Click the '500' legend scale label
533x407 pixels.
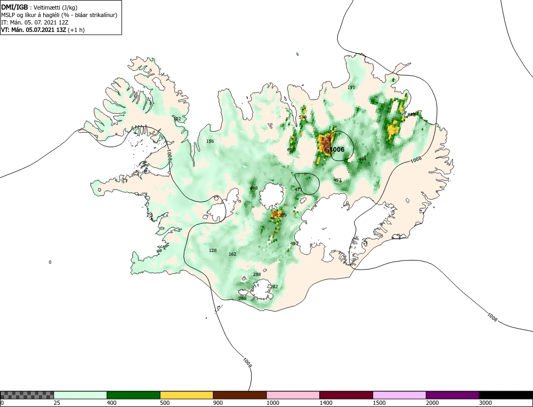click(x=165, y=403)
